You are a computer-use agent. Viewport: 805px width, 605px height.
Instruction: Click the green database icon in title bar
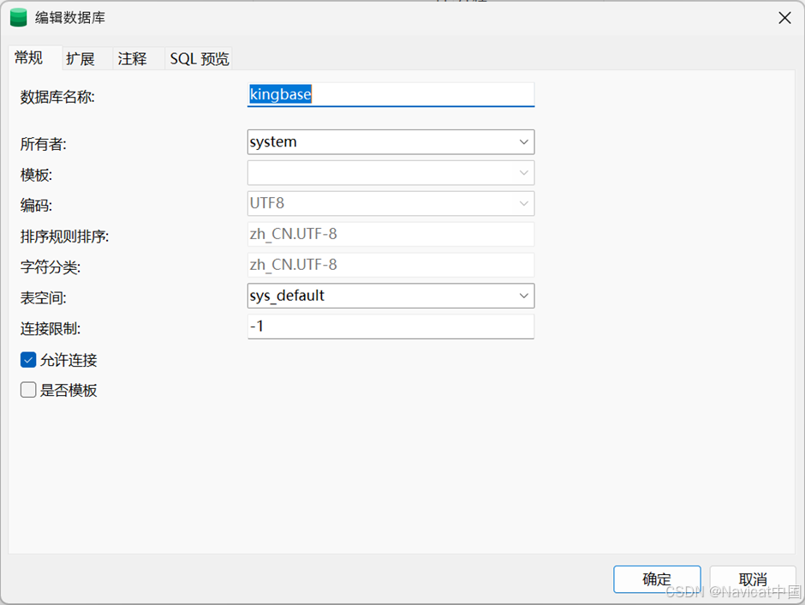[19, 17]
